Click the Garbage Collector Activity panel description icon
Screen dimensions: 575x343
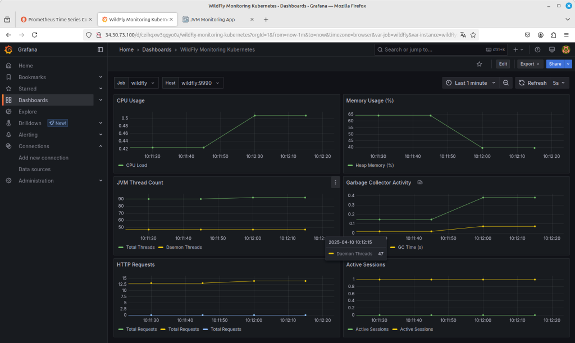pos(420,182)
